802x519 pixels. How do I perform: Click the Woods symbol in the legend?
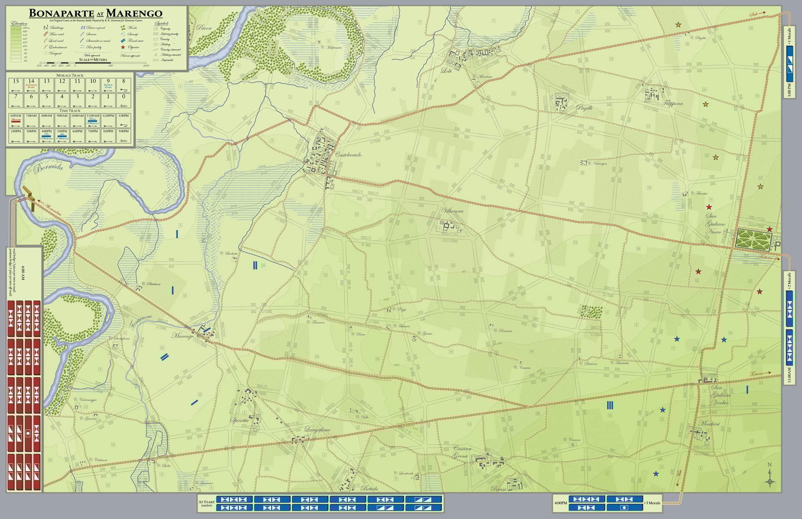click(124, 28)
